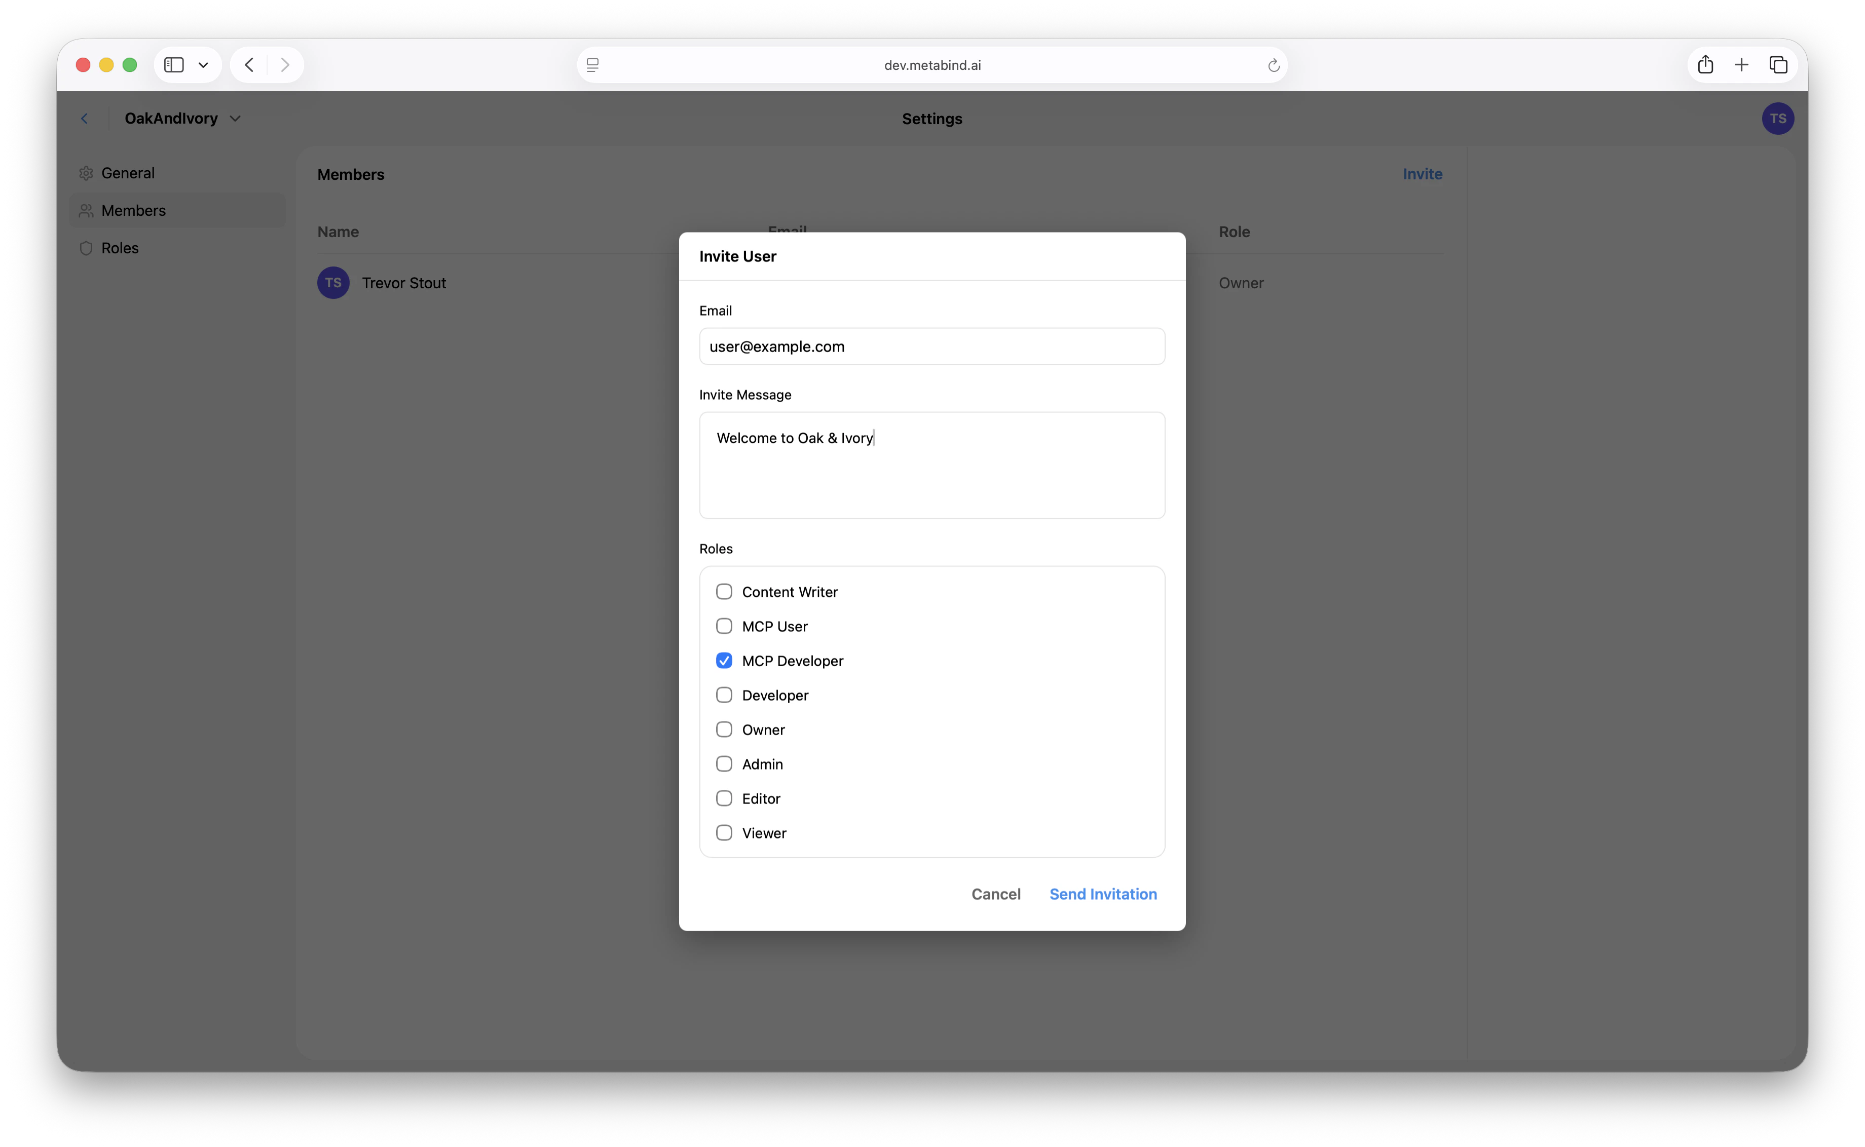Send the invitation
The height and width of the screenshot is (1147, 1865).
pyautogui.click(x=1103, y=894)
